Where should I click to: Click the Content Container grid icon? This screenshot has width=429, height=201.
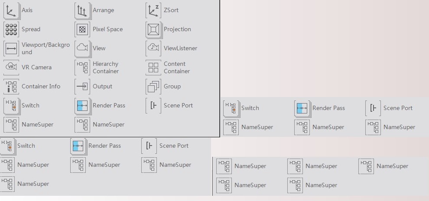(153, 68)
